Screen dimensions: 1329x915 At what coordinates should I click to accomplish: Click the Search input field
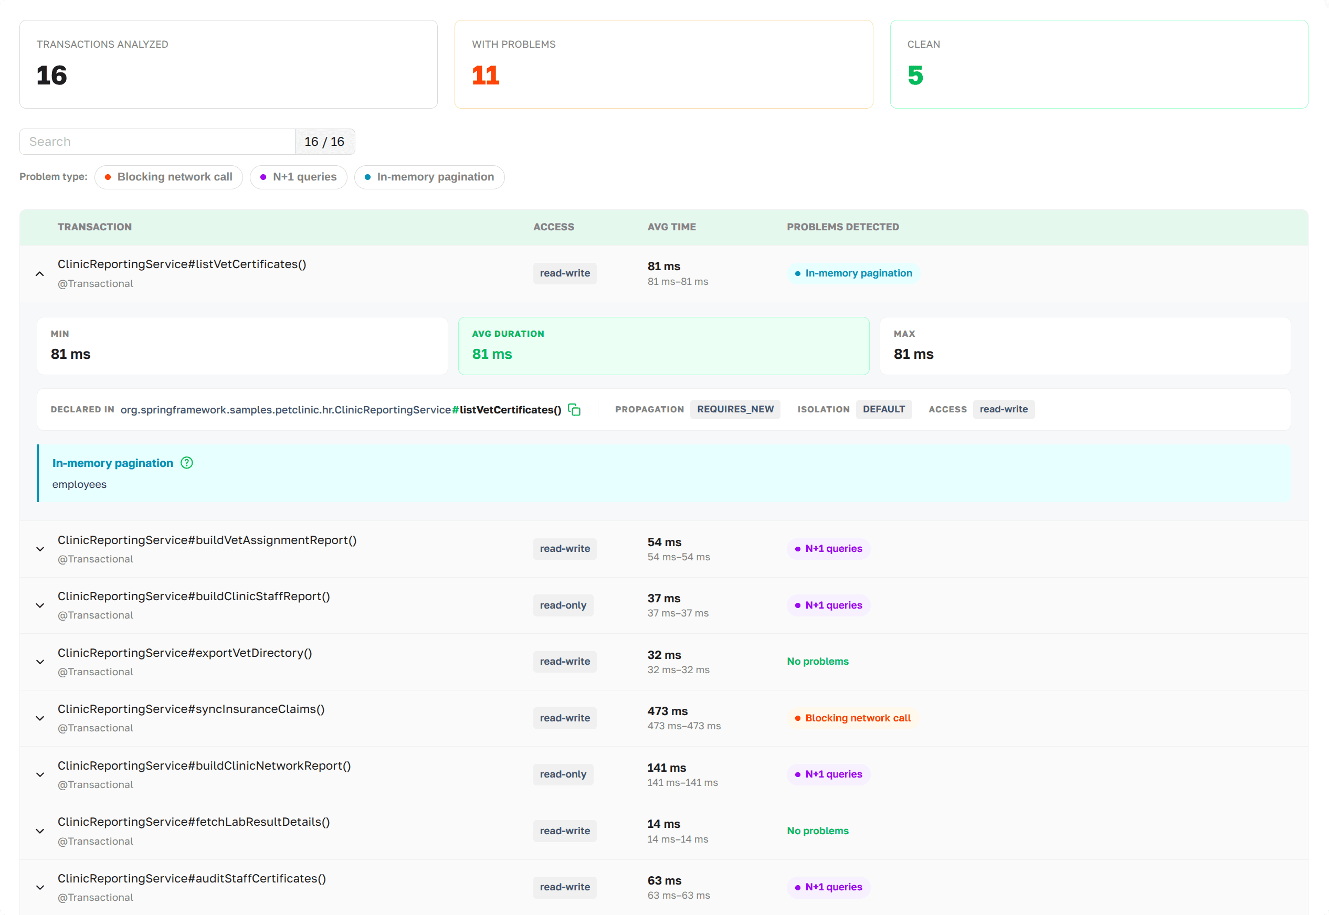[157, 142]
